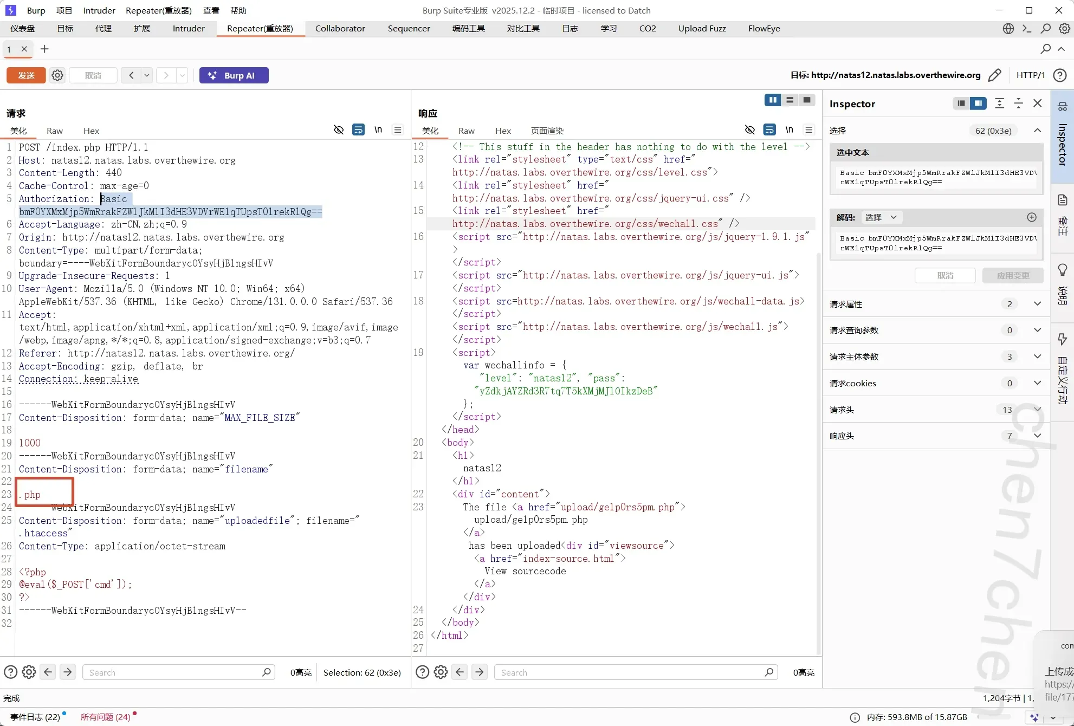Click the orange 发送 send button
Viewport: 1074px width, 726px height.
point(26,75)
